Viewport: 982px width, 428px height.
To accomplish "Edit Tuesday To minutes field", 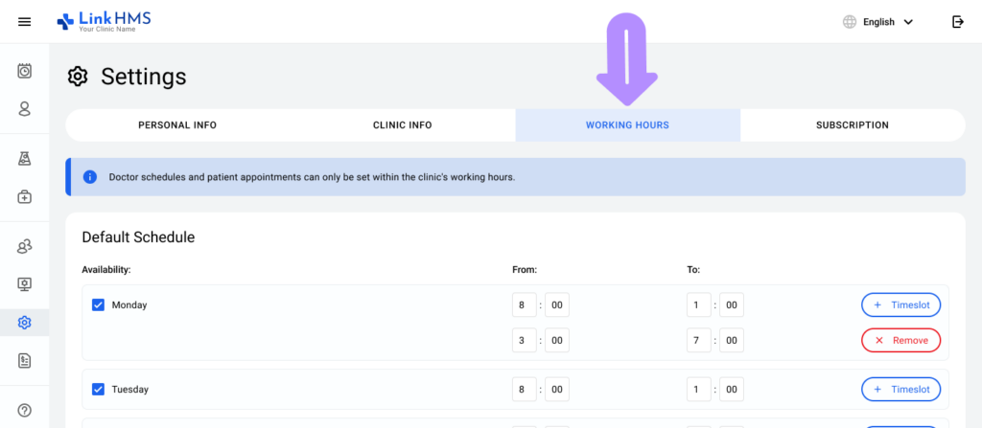I will [x=732, y=389].
